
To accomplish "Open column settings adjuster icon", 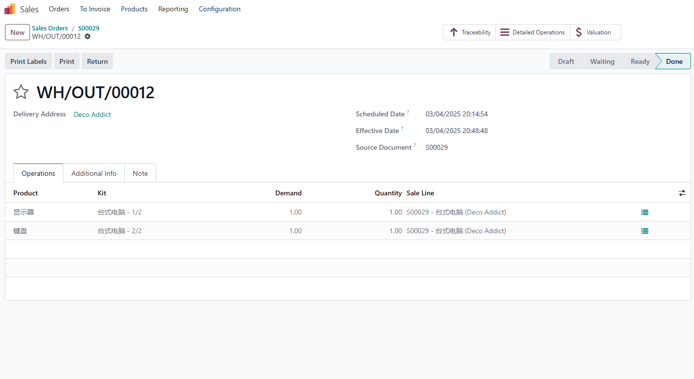I will coord(682,193).
